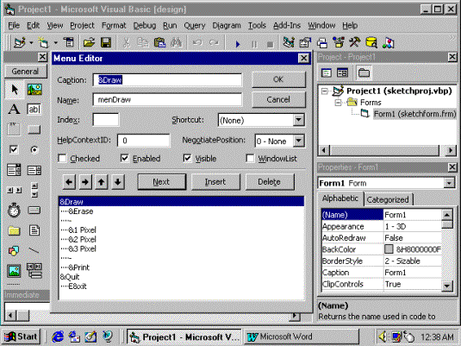
Task: Select the Label tool (letter A)
Action: pos(14,110)
